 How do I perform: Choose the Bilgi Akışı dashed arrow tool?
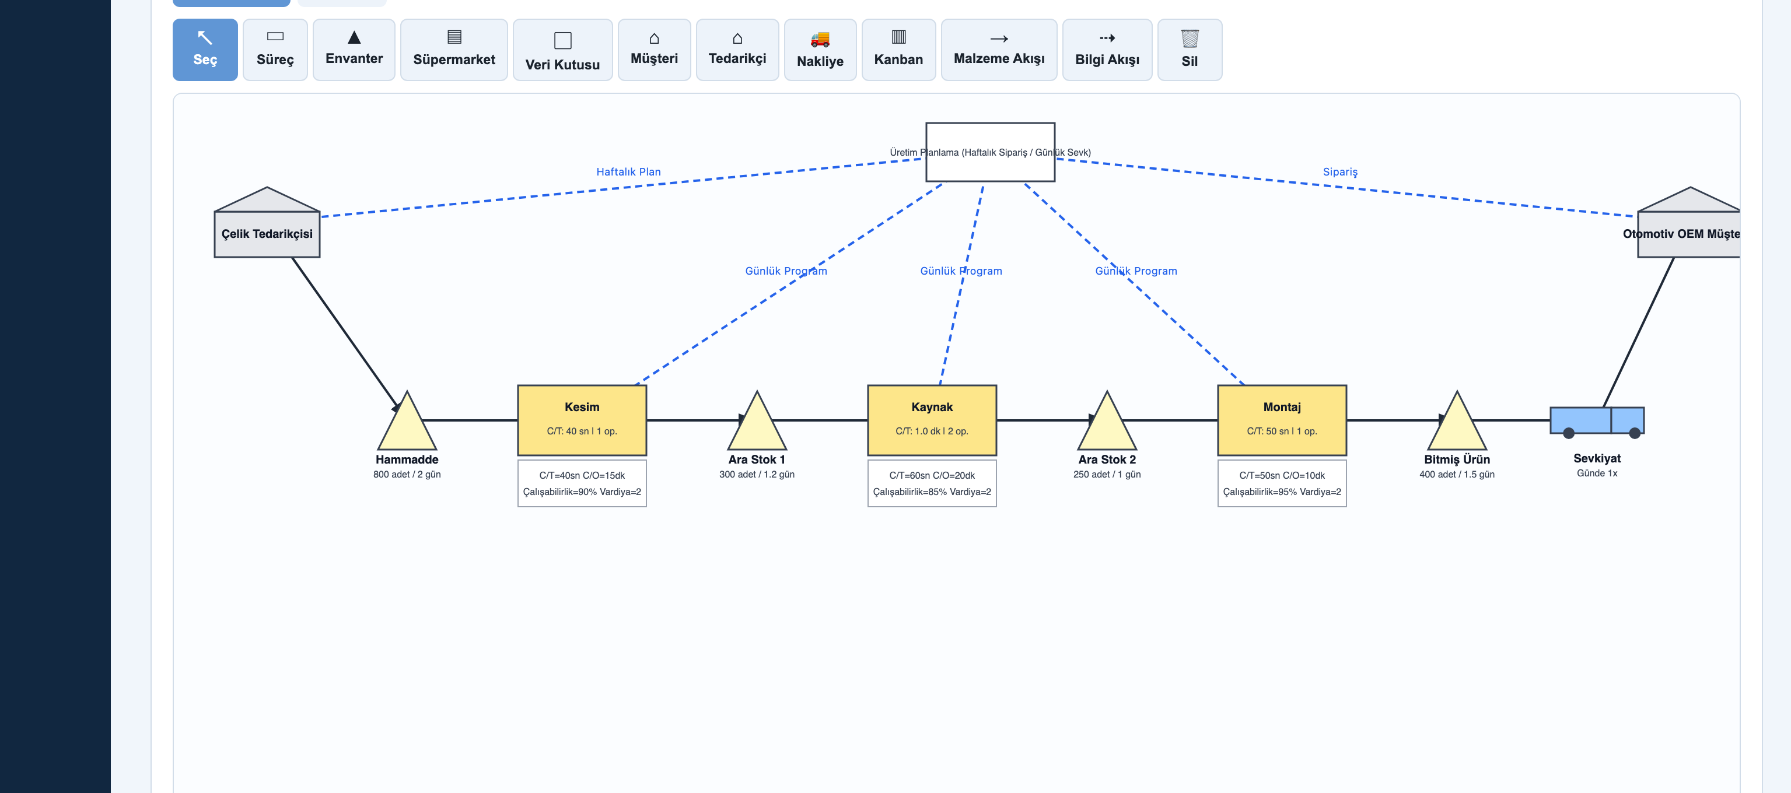[x=1107, y=50]
